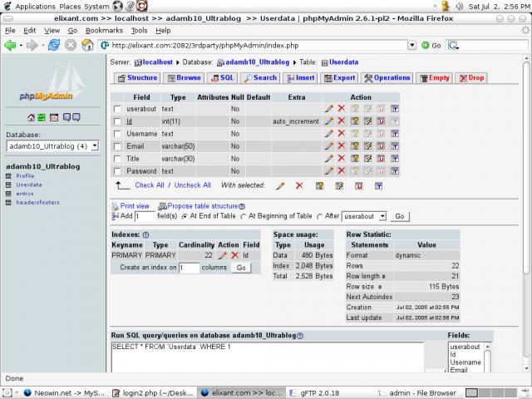Click the edit pencil for userabout field
The image size is (532, 399).
328,109
